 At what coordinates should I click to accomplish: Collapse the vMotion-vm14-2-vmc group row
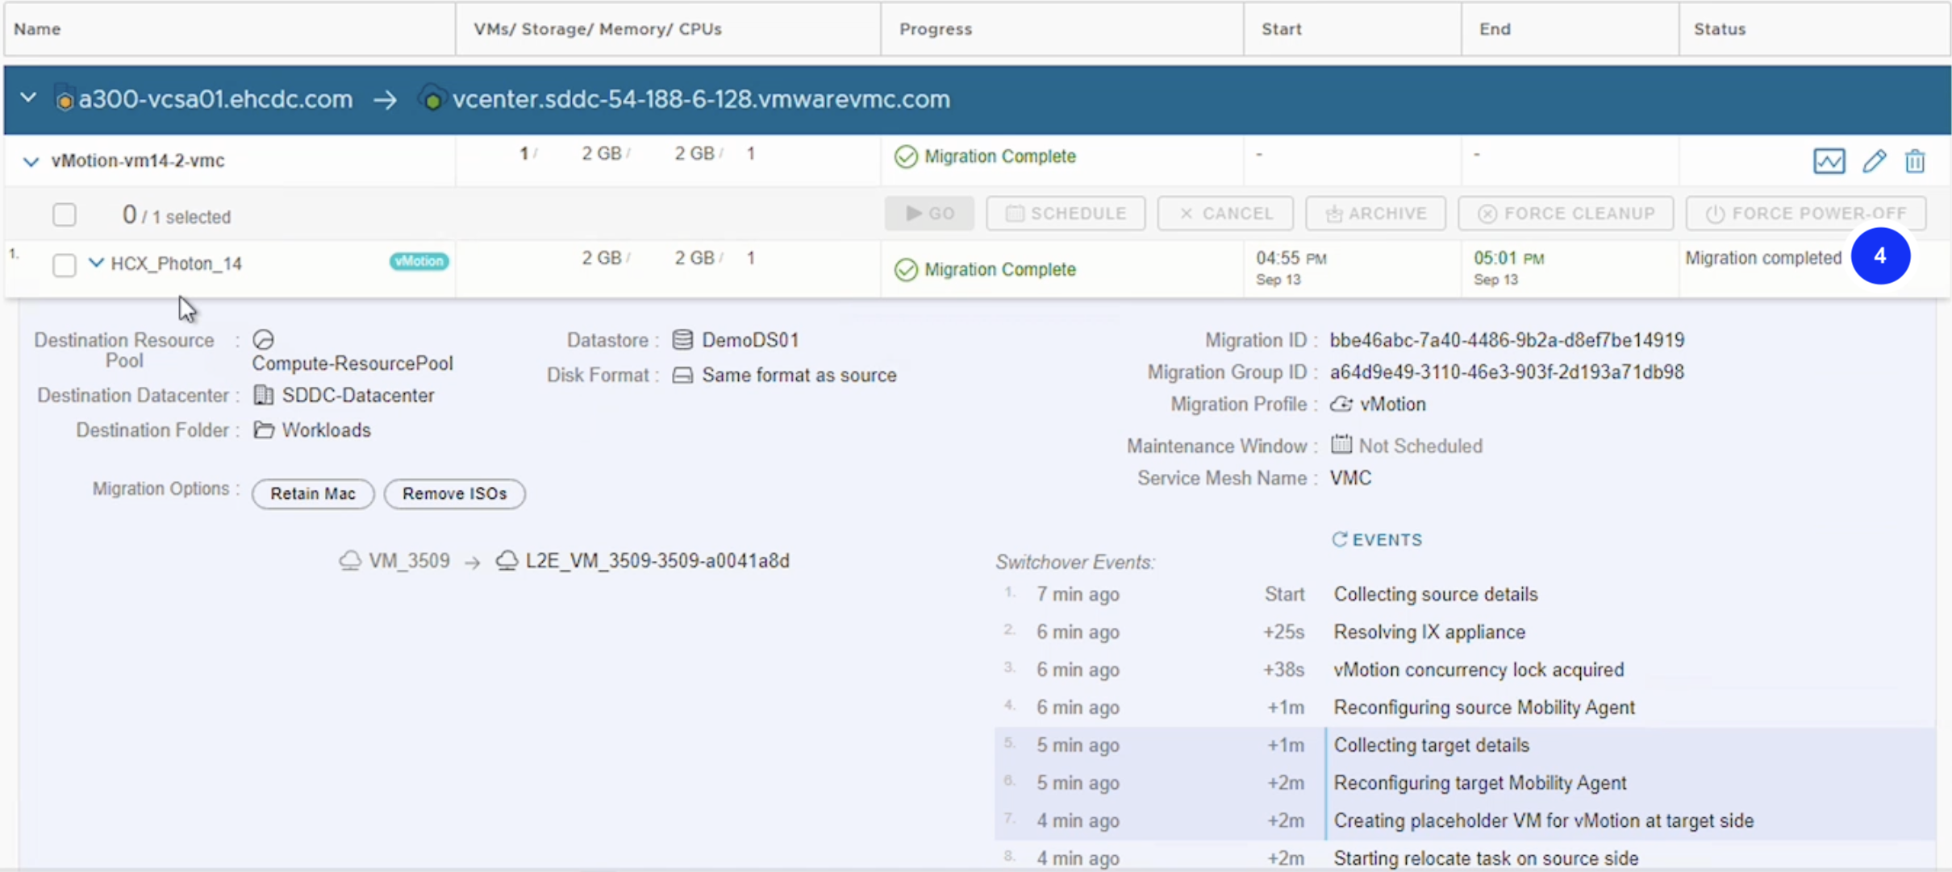pyautogui.click(x=31, y=161)
